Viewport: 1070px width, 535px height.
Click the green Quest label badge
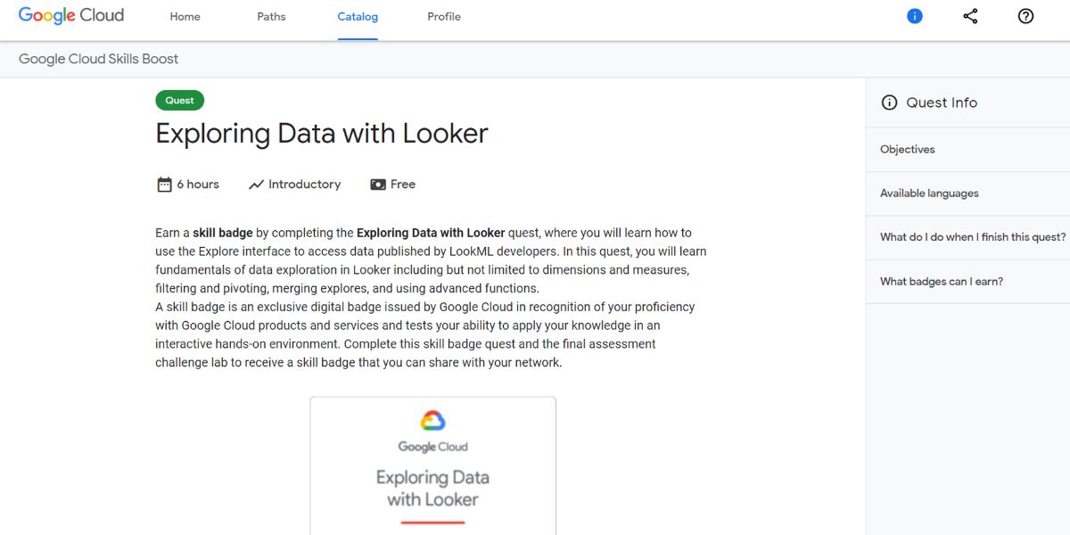pyautogui.click(x=179, y=101)
